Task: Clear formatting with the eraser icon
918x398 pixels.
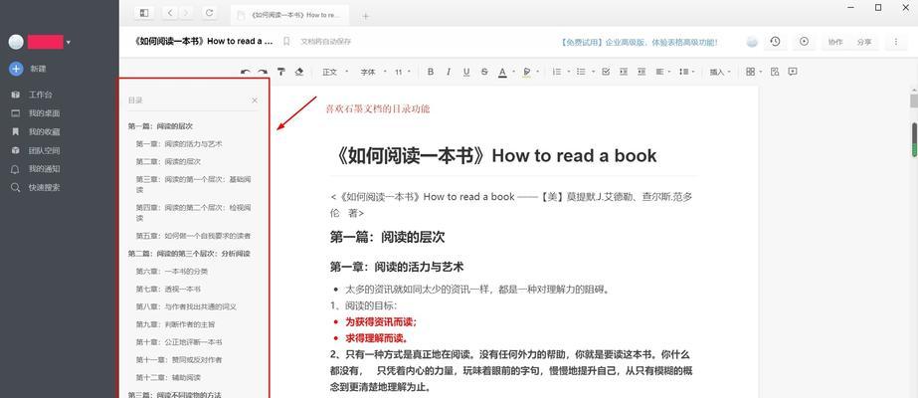Action: [x=299, y=72]
